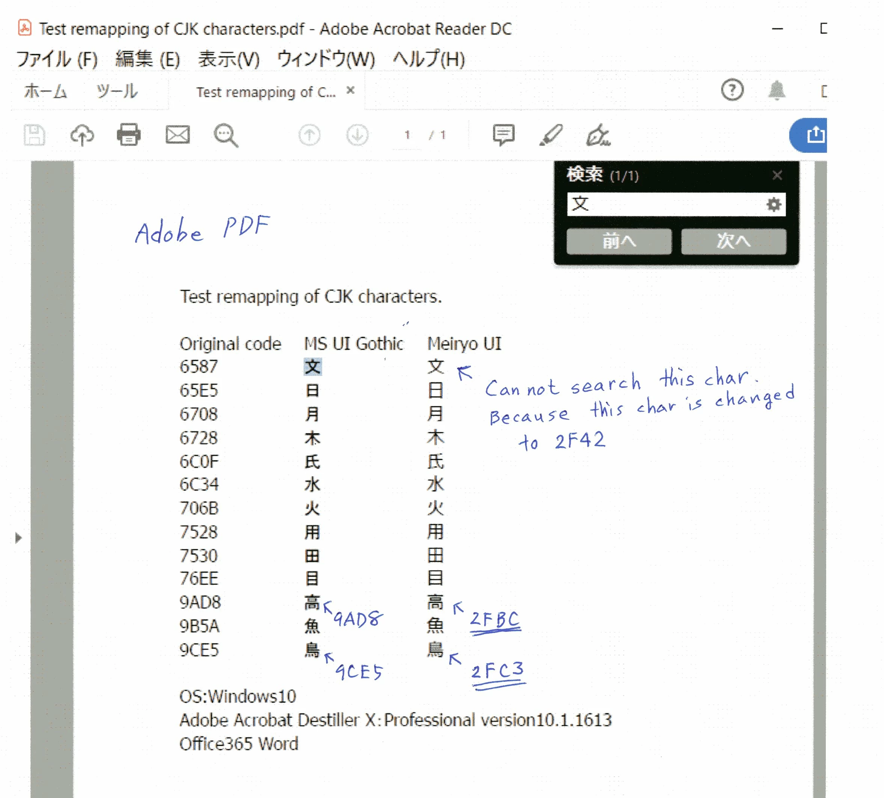The image size is (884, 798).
Task: Go to previous page arrow
Action: coord(309,135)
